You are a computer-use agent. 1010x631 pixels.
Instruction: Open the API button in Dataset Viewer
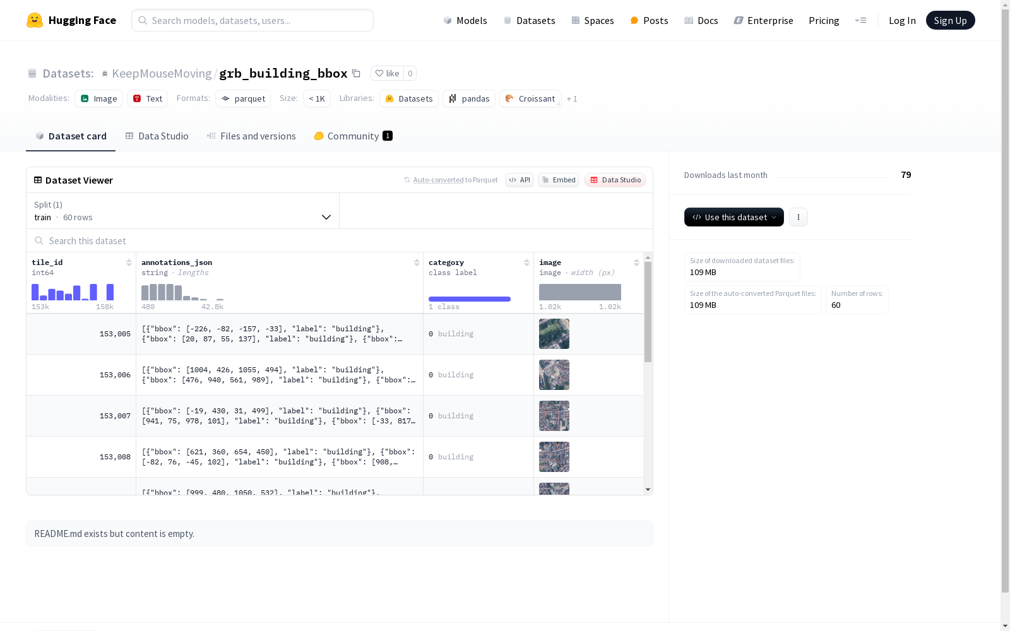point(520,180)
